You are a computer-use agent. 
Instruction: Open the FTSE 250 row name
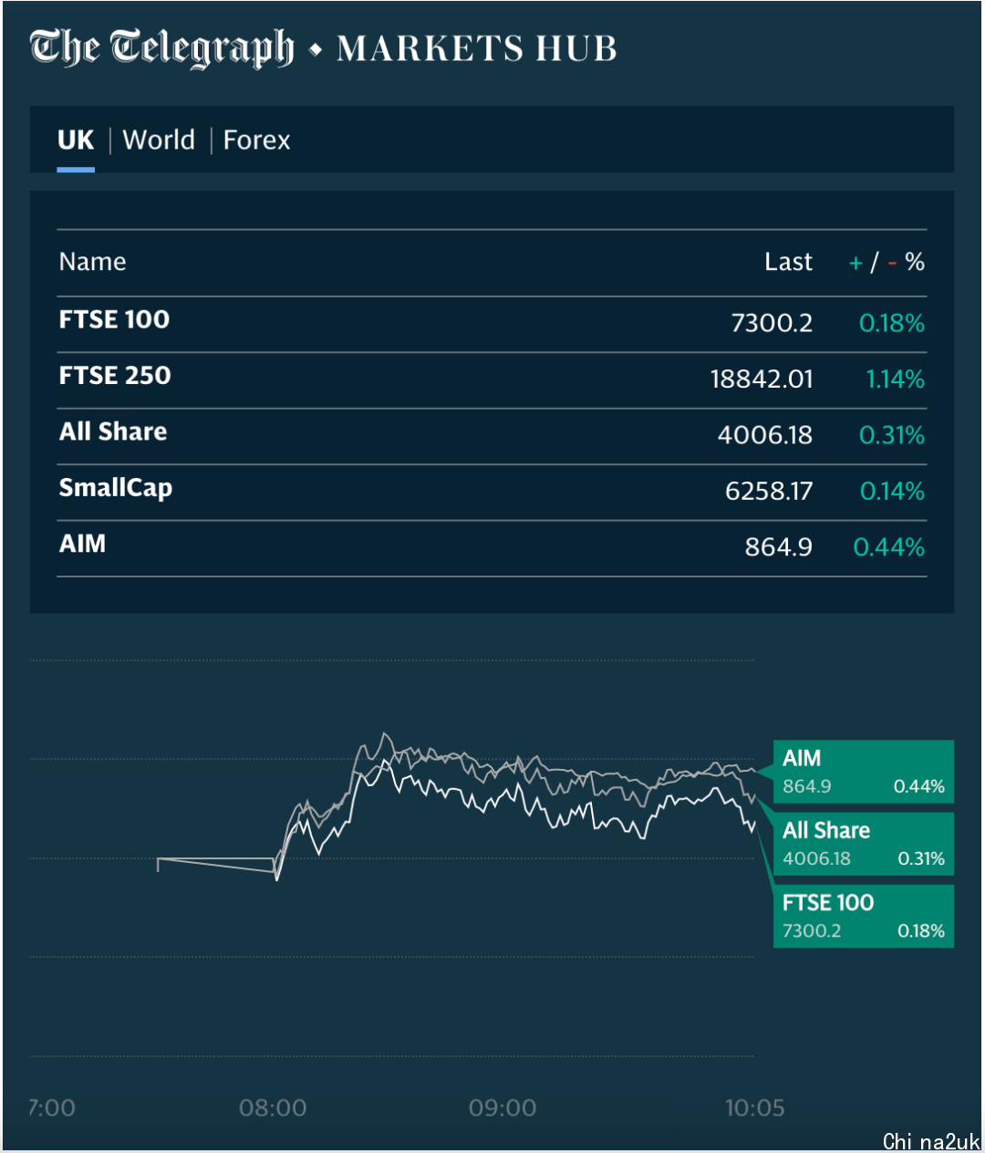point(115,376)
